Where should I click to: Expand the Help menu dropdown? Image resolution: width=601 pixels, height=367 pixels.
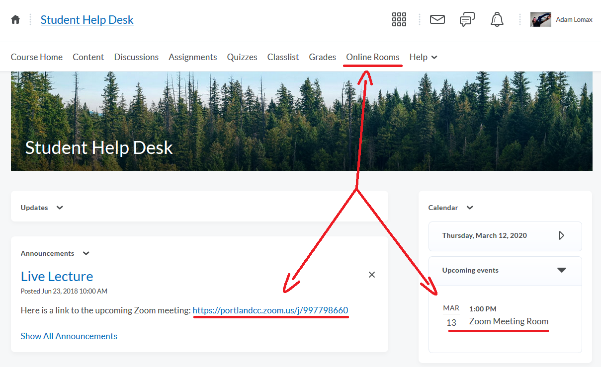(x=423, y=57)
